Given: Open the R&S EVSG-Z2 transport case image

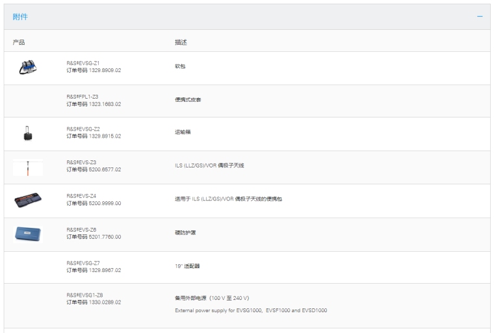Looking at the screenshot, I should 27,134.
